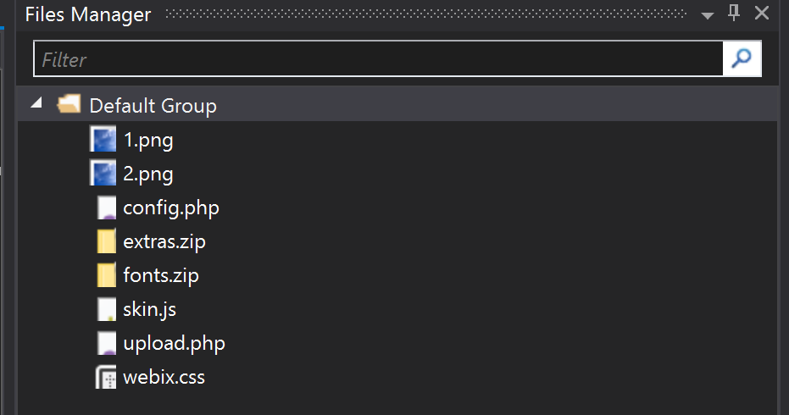789x415 pixels.
Task: Click the search magnifier icon in the filter box
Action: point(742,58)
